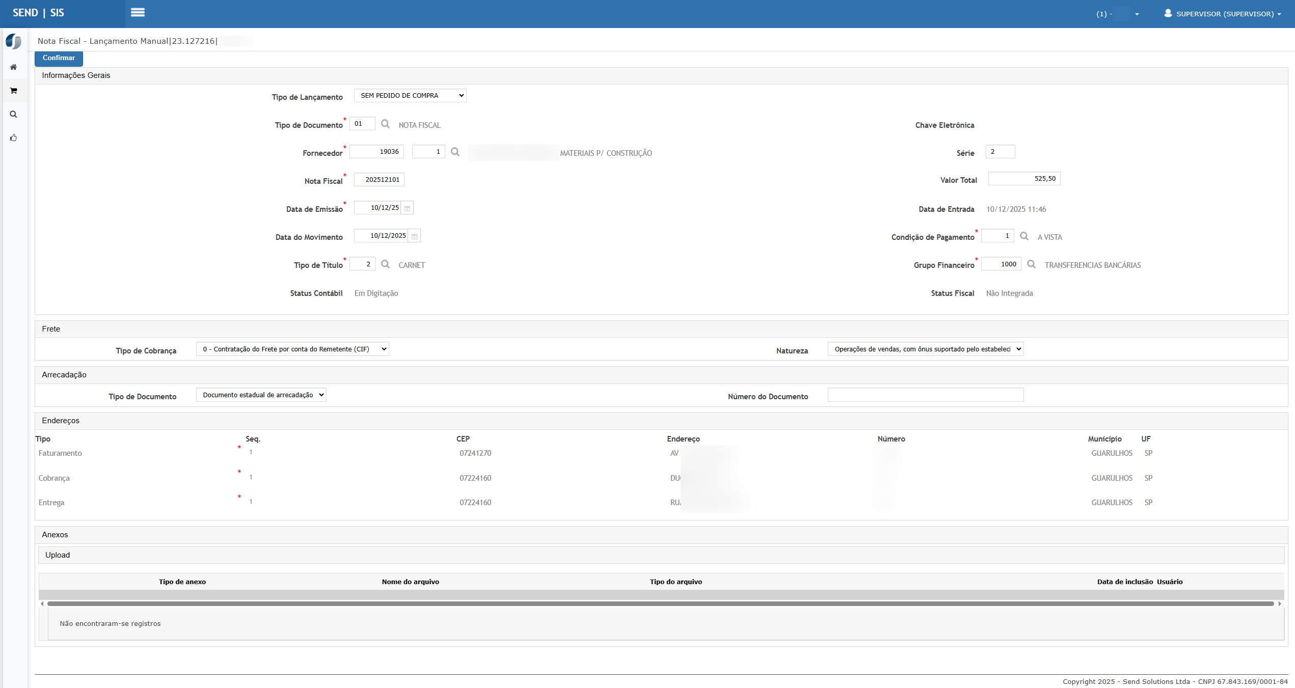Image resolution: width=1295 pixels, height=688 pixels.
Task: Open calendar picker for Data do Movimento
Action: pyautogui.click(x=415, y=236)
